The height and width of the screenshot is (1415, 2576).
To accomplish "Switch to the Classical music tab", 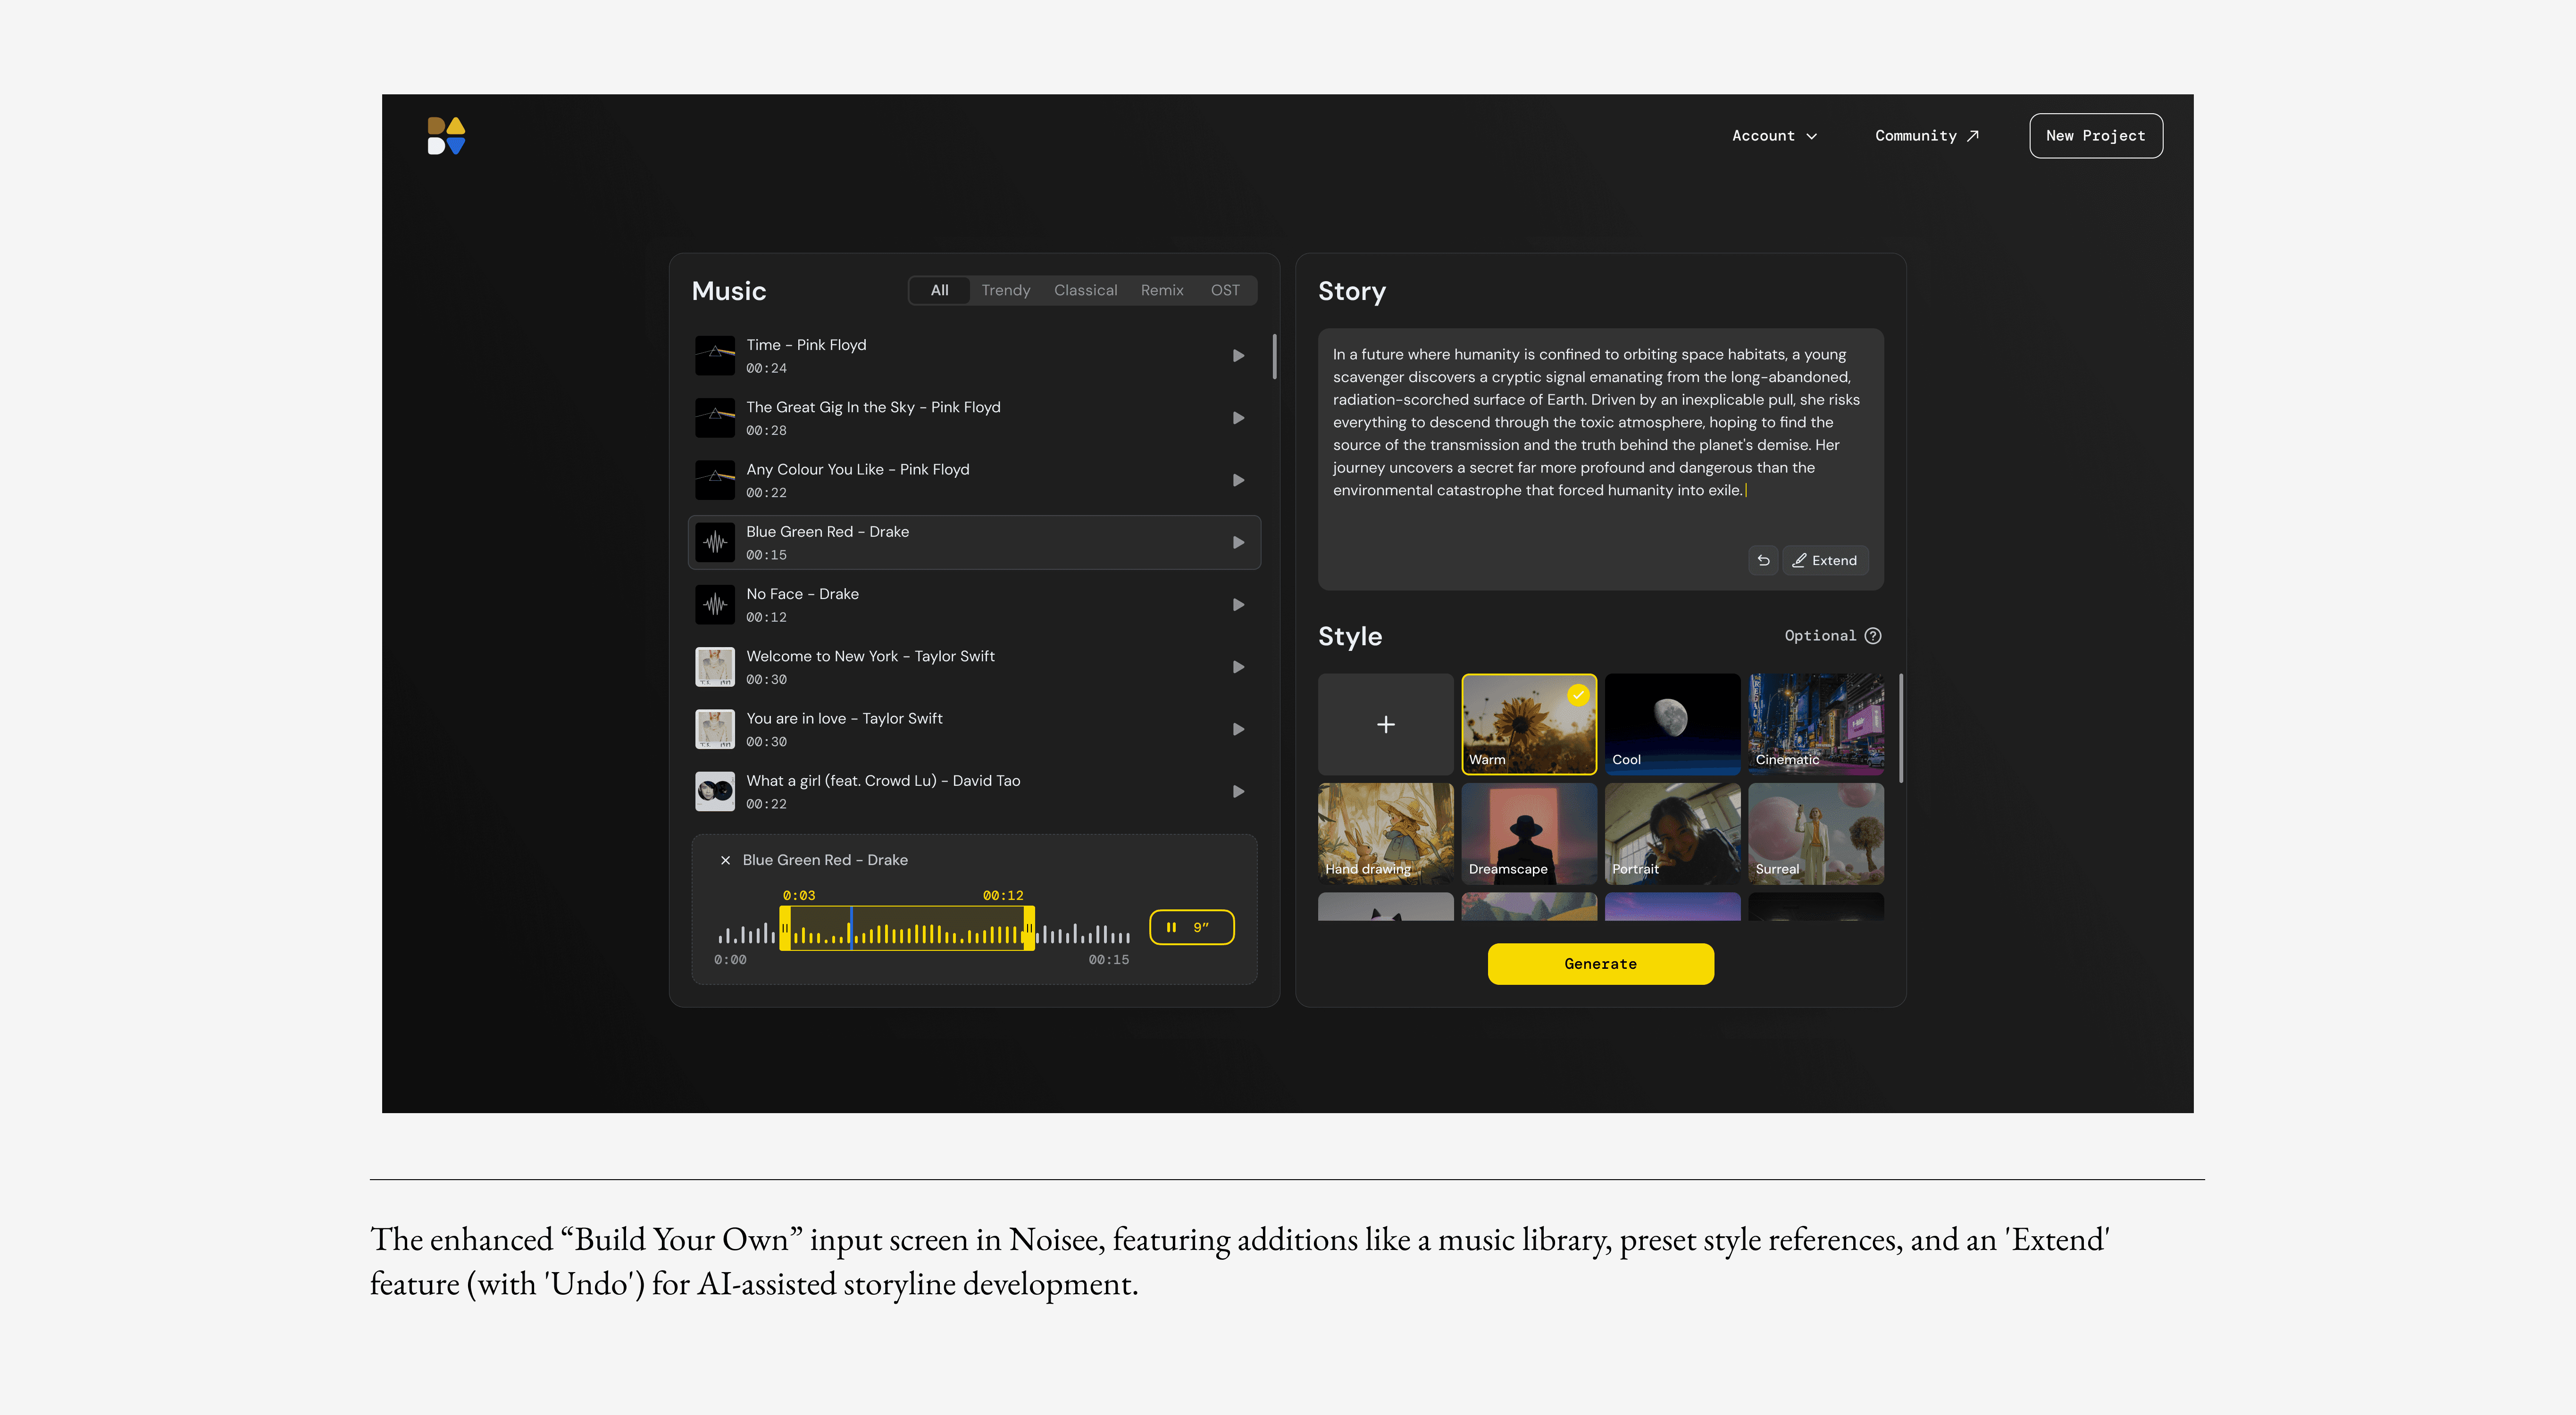I will click(x=1085, y=290).
